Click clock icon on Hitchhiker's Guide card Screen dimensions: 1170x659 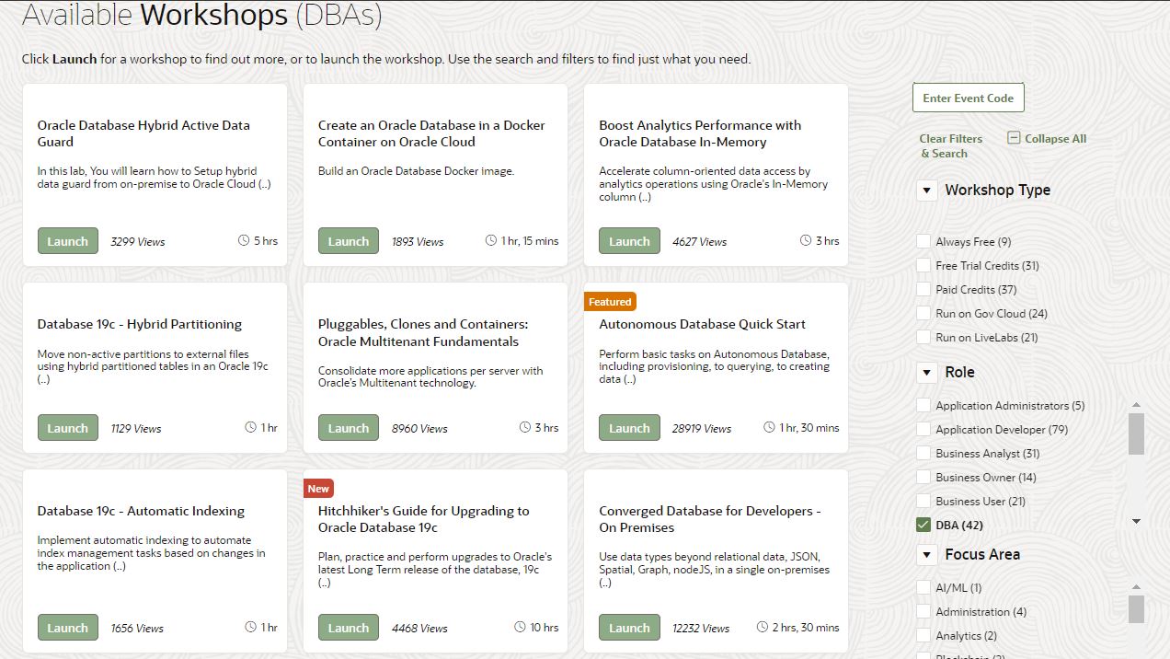pos(521,628)
